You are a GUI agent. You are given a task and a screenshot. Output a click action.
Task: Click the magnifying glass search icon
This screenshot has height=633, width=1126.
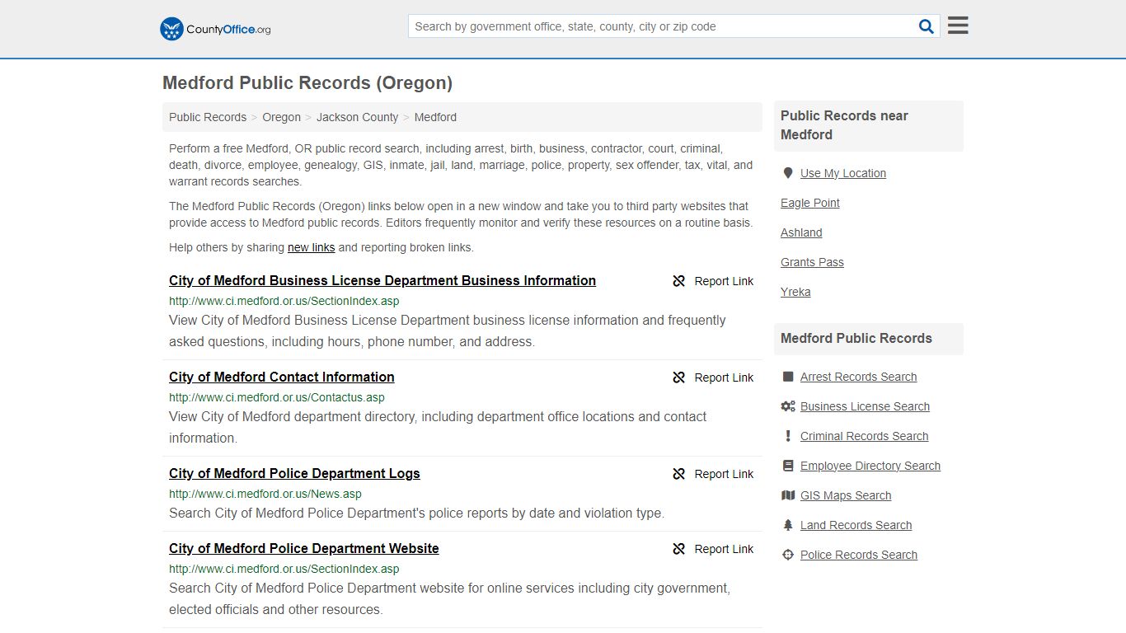click(927, 26)
